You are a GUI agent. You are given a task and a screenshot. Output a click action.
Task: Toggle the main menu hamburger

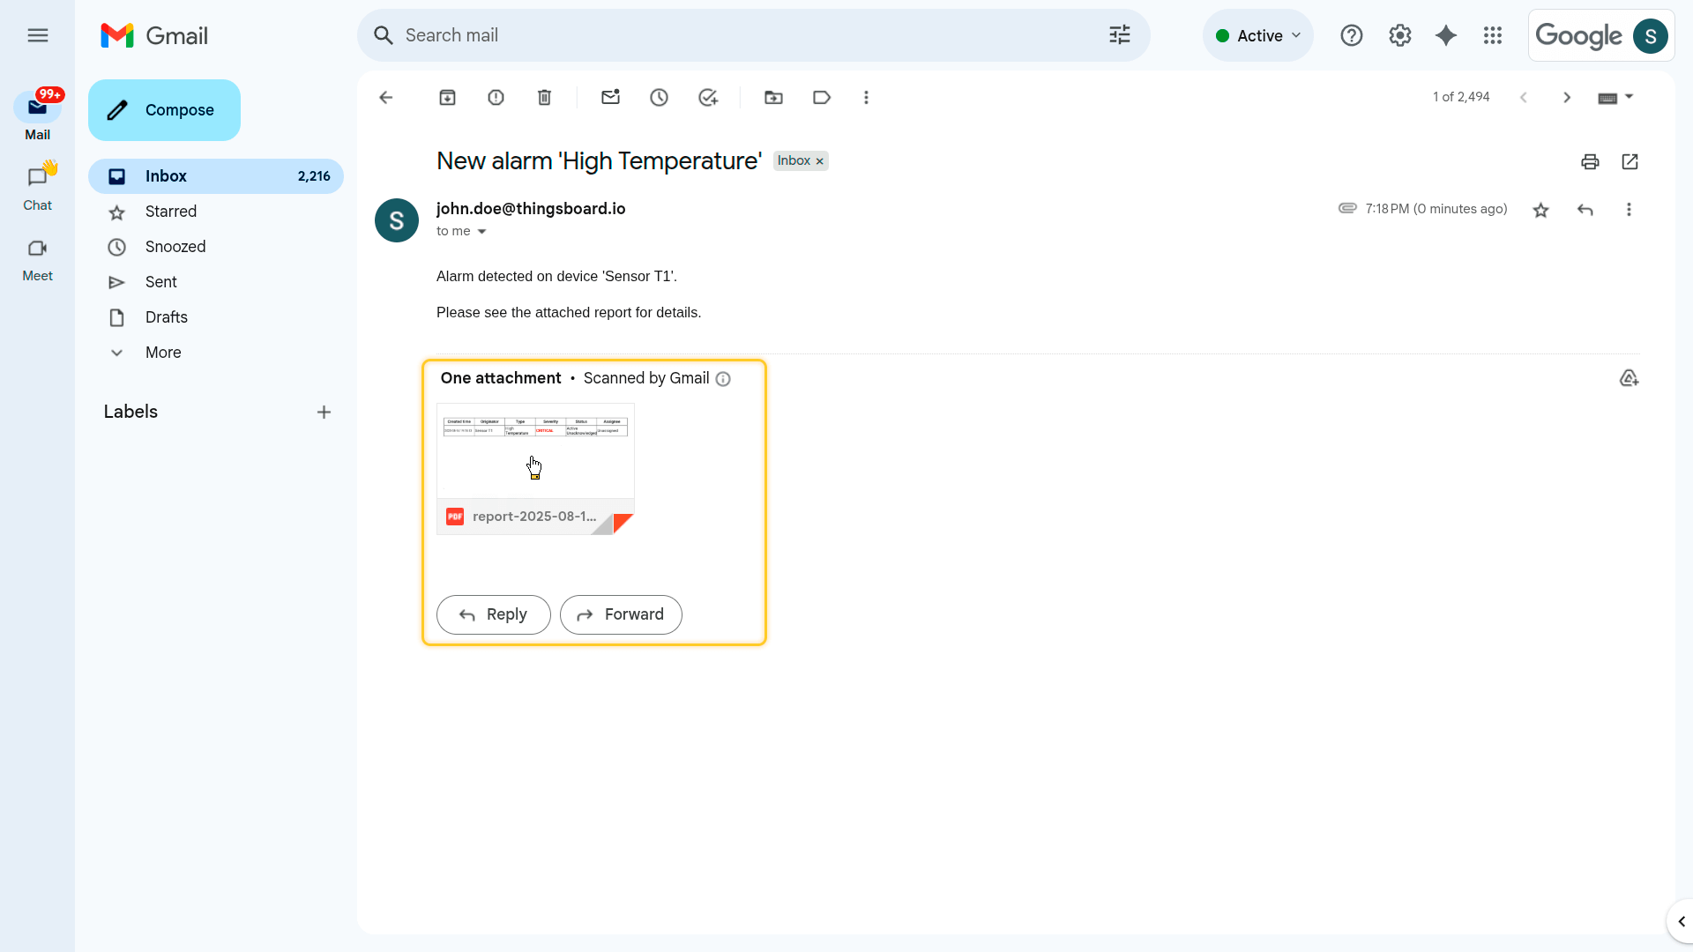[x=37, y=35]
